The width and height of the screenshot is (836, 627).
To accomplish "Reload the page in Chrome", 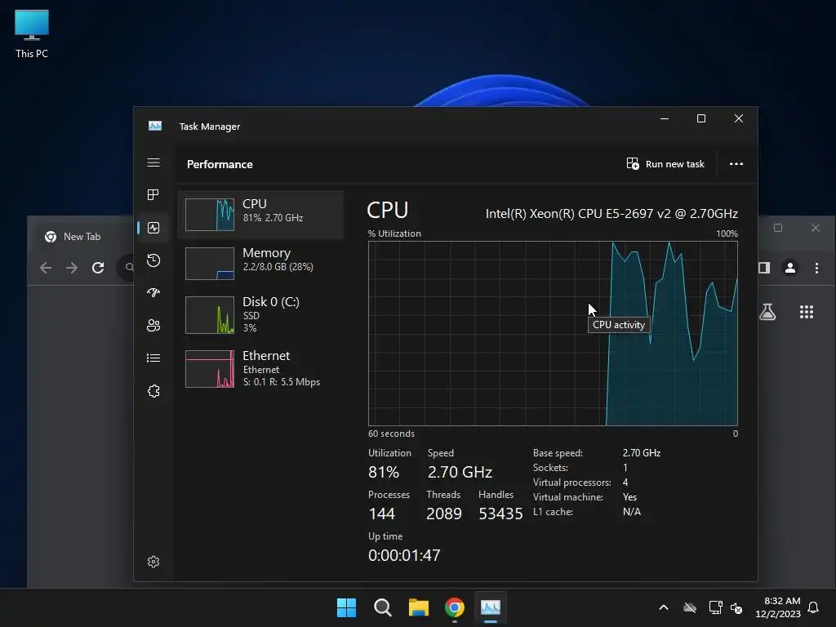I will click(x=98, y=268).
